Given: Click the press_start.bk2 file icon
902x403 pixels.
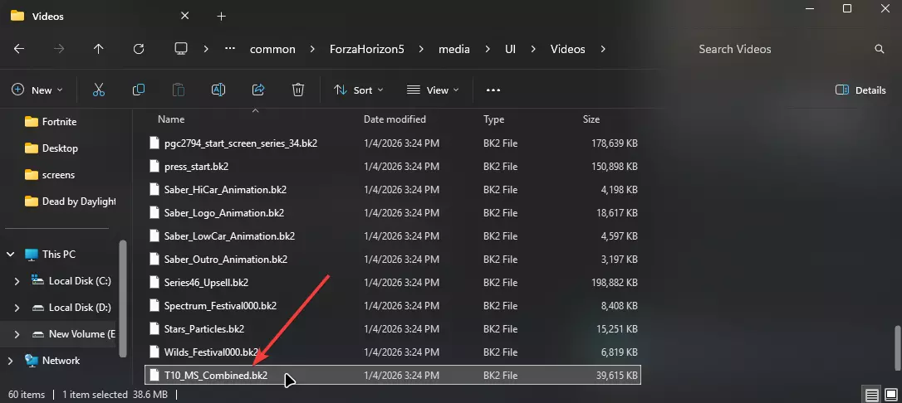Looking at the screenshot, I should click(154, 167).
